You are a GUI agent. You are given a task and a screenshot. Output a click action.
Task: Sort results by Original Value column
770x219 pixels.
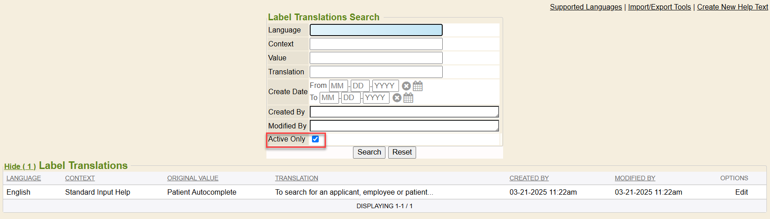point(192,178)
